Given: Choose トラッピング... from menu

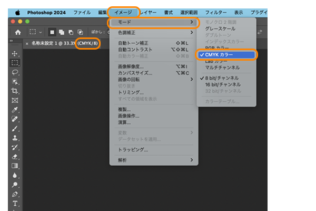Looking at the screenshot, I should click(154, 150).
